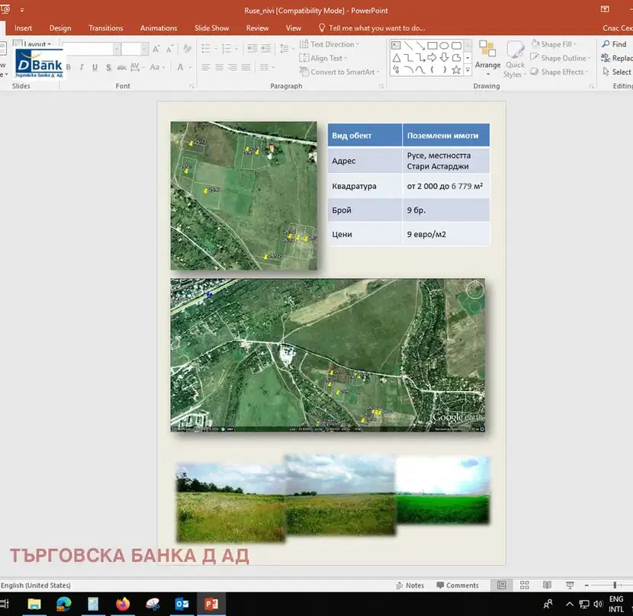Open the Insert ribbon tab

(23, 28)
